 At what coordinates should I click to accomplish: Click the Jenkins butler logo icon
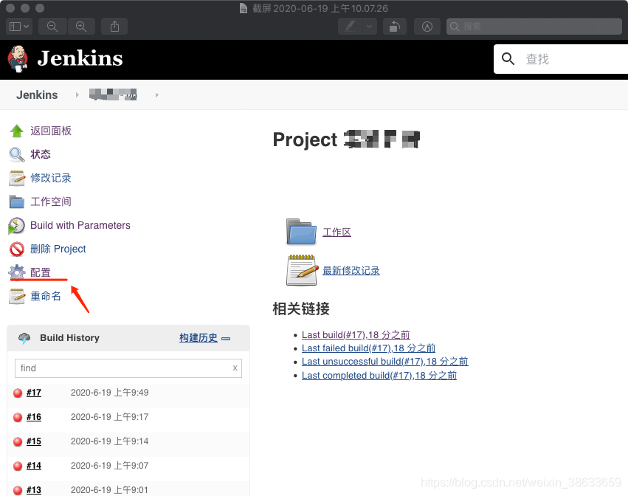click(x=18, y=59)
